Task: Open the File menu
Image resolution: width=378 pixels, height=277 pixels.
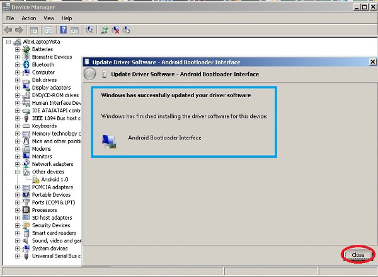Action: pos(10,18)
